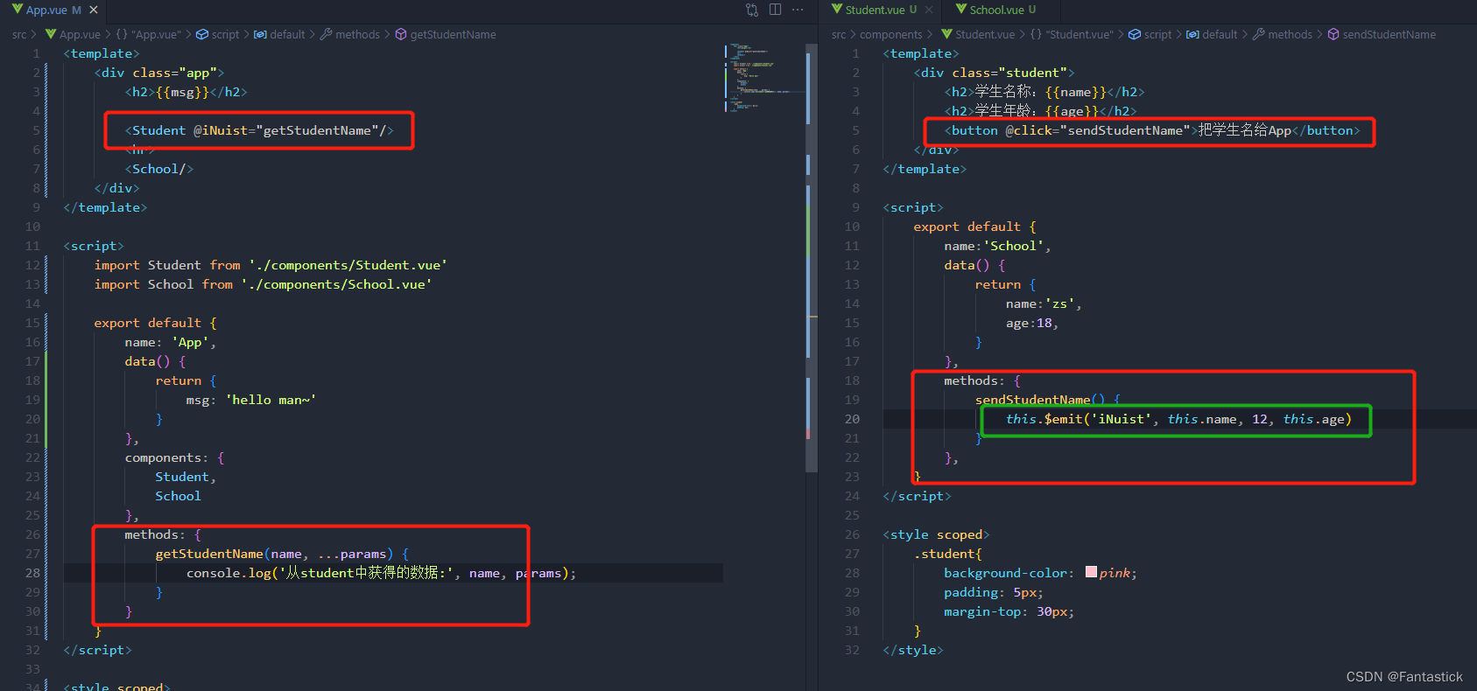The width and height of the screenshot is (1477, 691).
Task: Click the 'iNuist' event string in $emit
Action: (1121, 419)
